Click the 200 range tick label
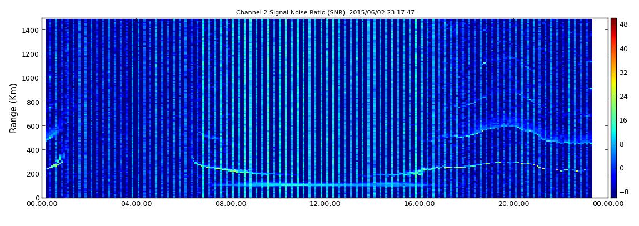Viewport: 639px width, 226px height. 33,174
